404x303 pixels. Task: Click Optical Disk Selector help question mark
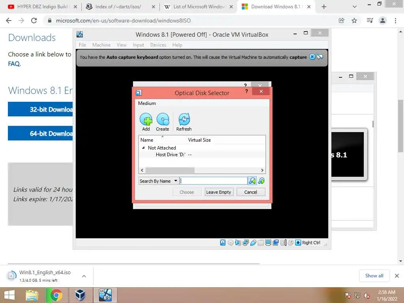247,91
